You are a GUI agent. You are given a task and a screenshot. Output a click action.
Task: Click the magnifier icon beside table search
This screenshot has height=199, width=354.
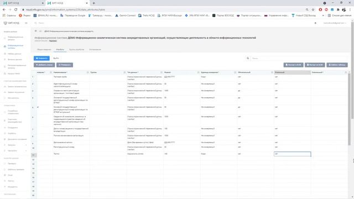coord(248,59)
